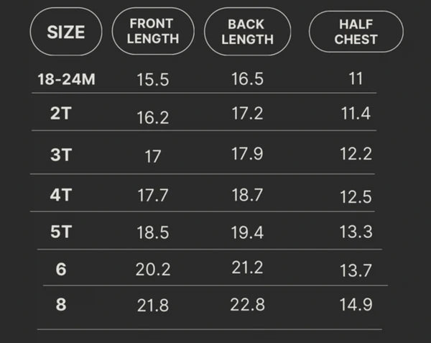Pick the 3T size label

point(61,155)
